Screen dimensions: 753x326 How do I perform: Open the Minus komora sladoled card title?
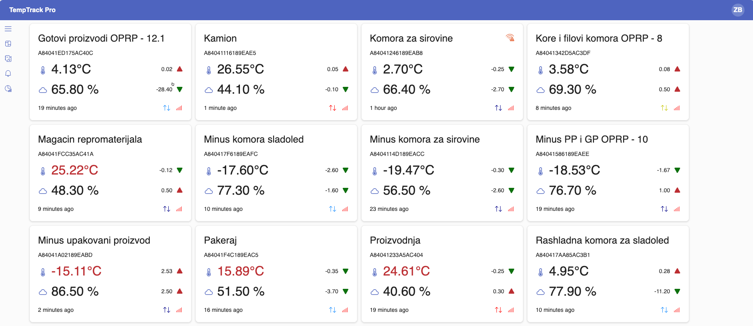[254, 139]
